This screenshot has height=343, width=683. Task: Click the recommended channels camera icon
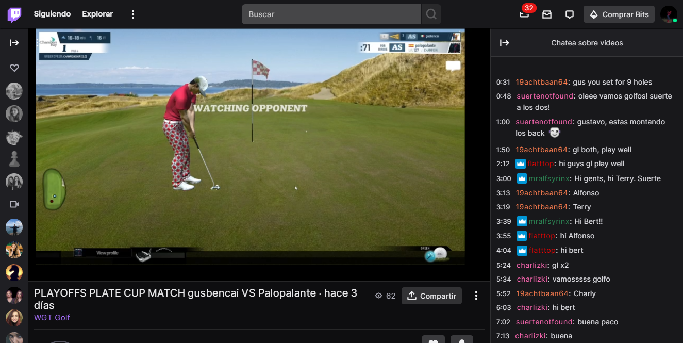tap(14, 204)
